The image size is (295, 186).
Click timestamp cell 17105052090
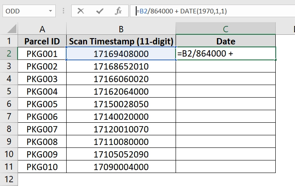121,154
